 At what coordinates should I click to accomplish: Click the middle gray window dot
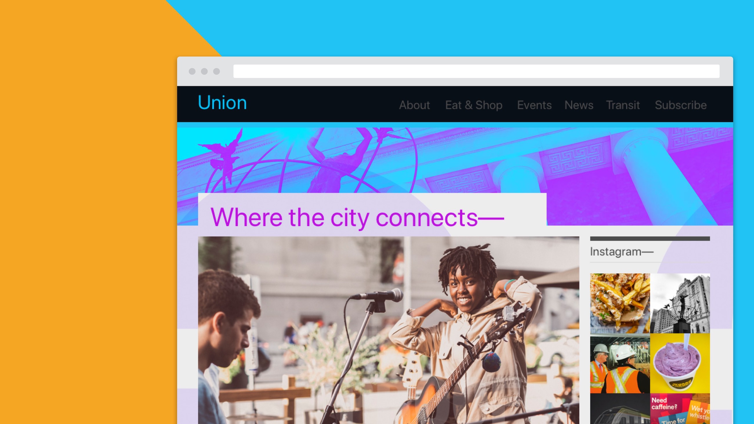pyautogui.click(x=204, y=71)
